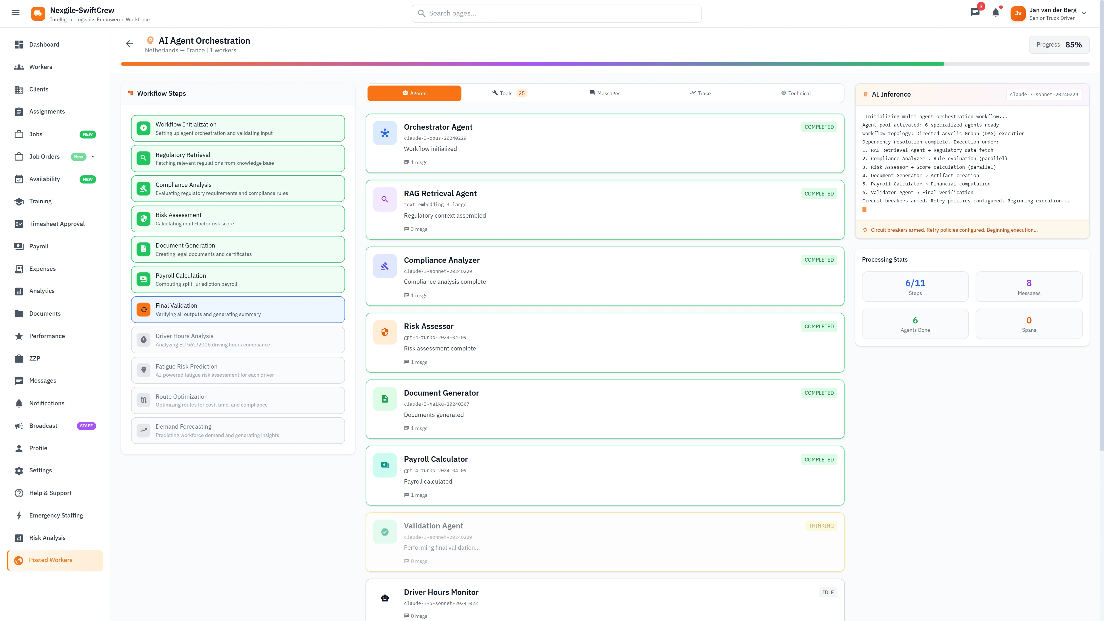Open the Posted Workers page
The width and height of the screenshot is (1104, 621).
click(51, 560)
